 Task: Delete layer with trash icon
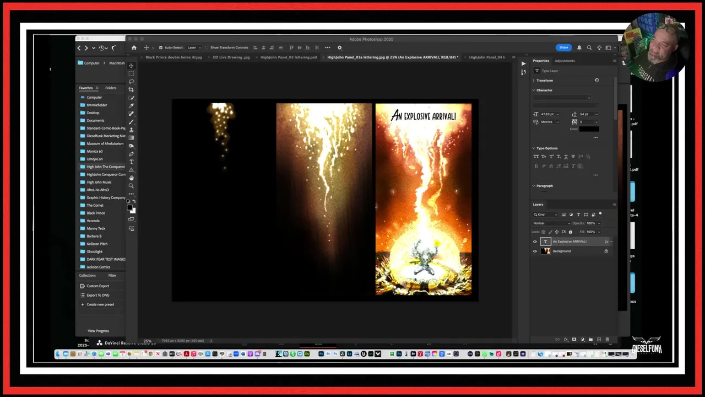[608, 339]
